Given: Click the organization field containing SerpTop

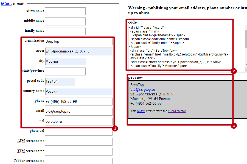Looking at the screenshot, I should 78,42.
